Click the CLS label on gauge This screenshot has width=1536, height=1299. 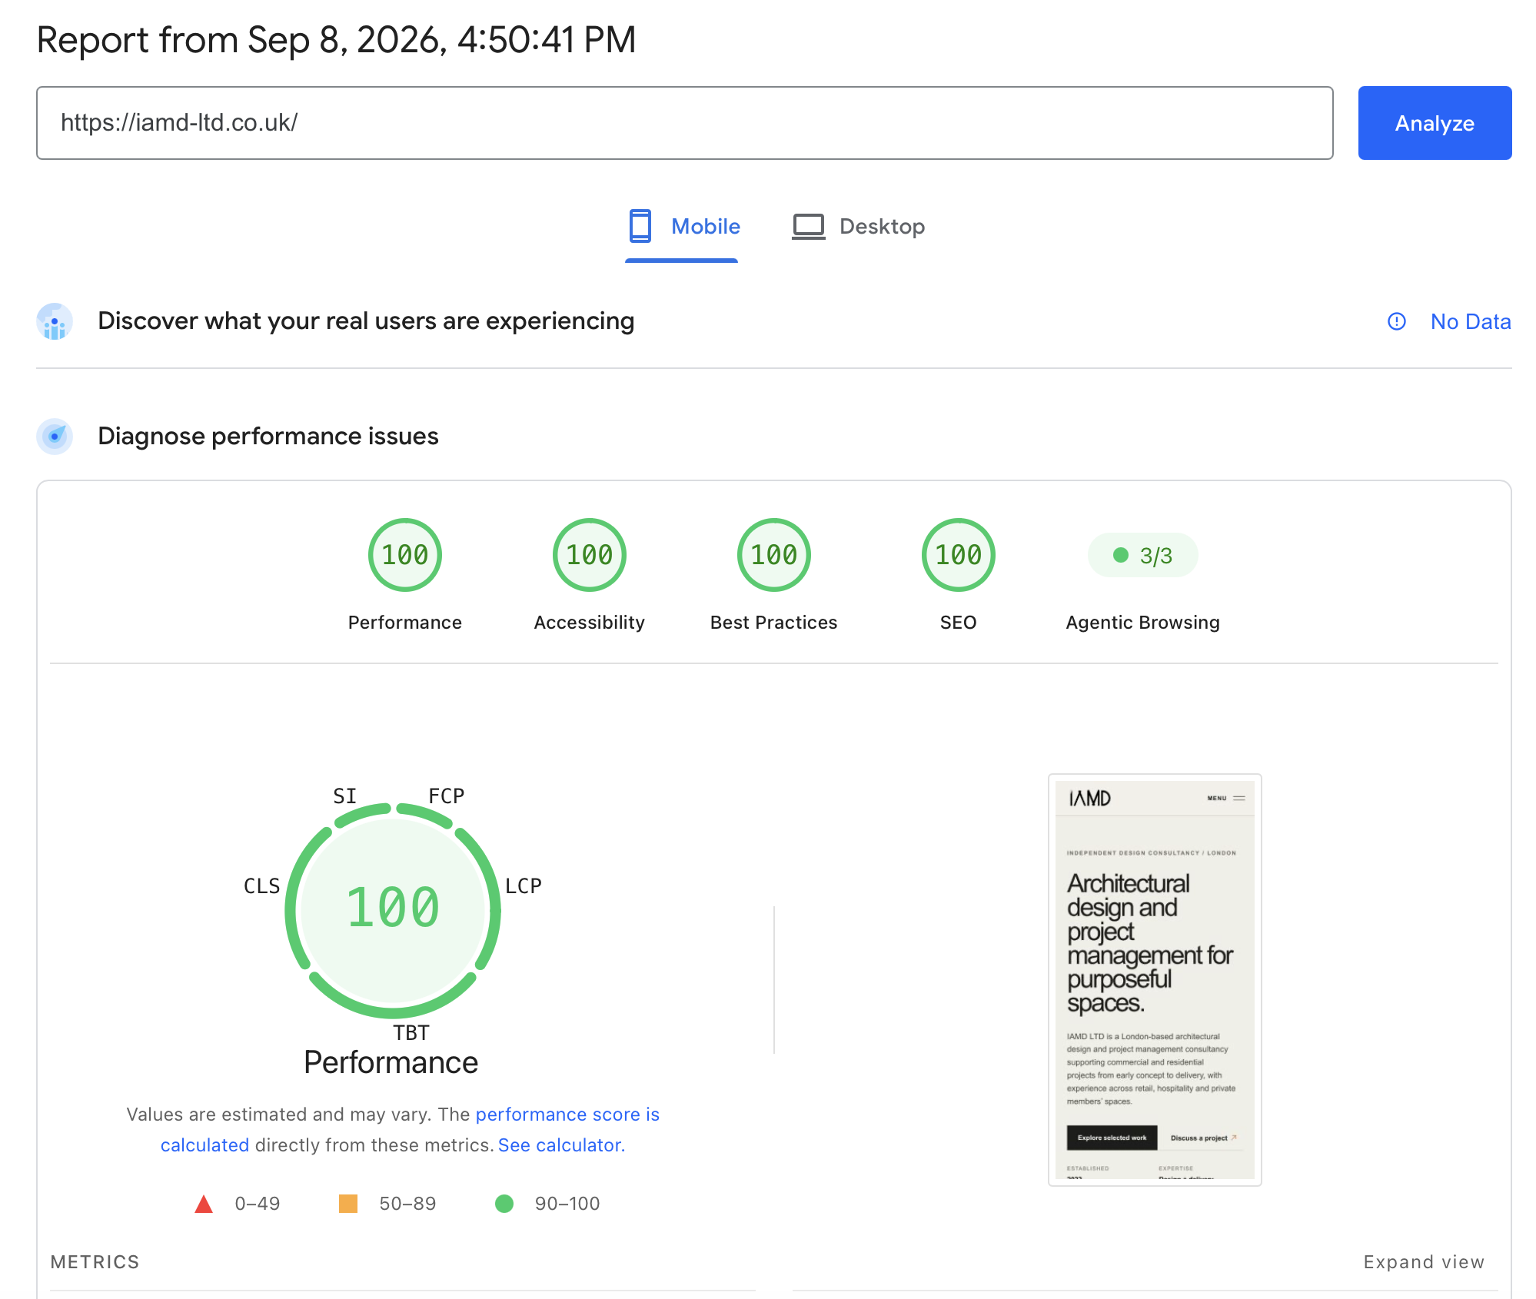click(x=262, y=886)
